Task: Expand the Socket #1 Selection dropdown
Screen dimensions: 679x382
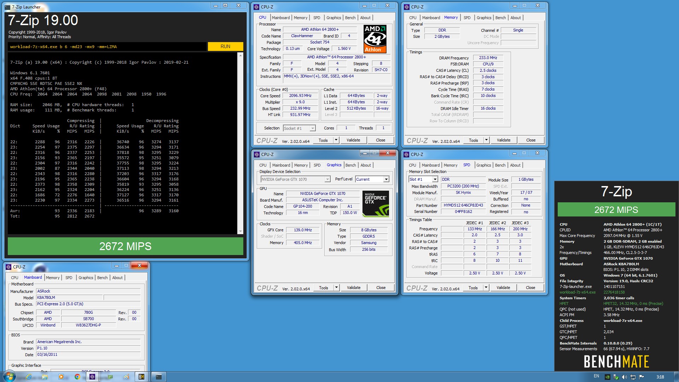Action: (x=312, y=128)
